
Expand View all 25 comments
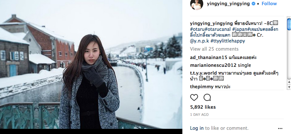click(x=214, y=49)
